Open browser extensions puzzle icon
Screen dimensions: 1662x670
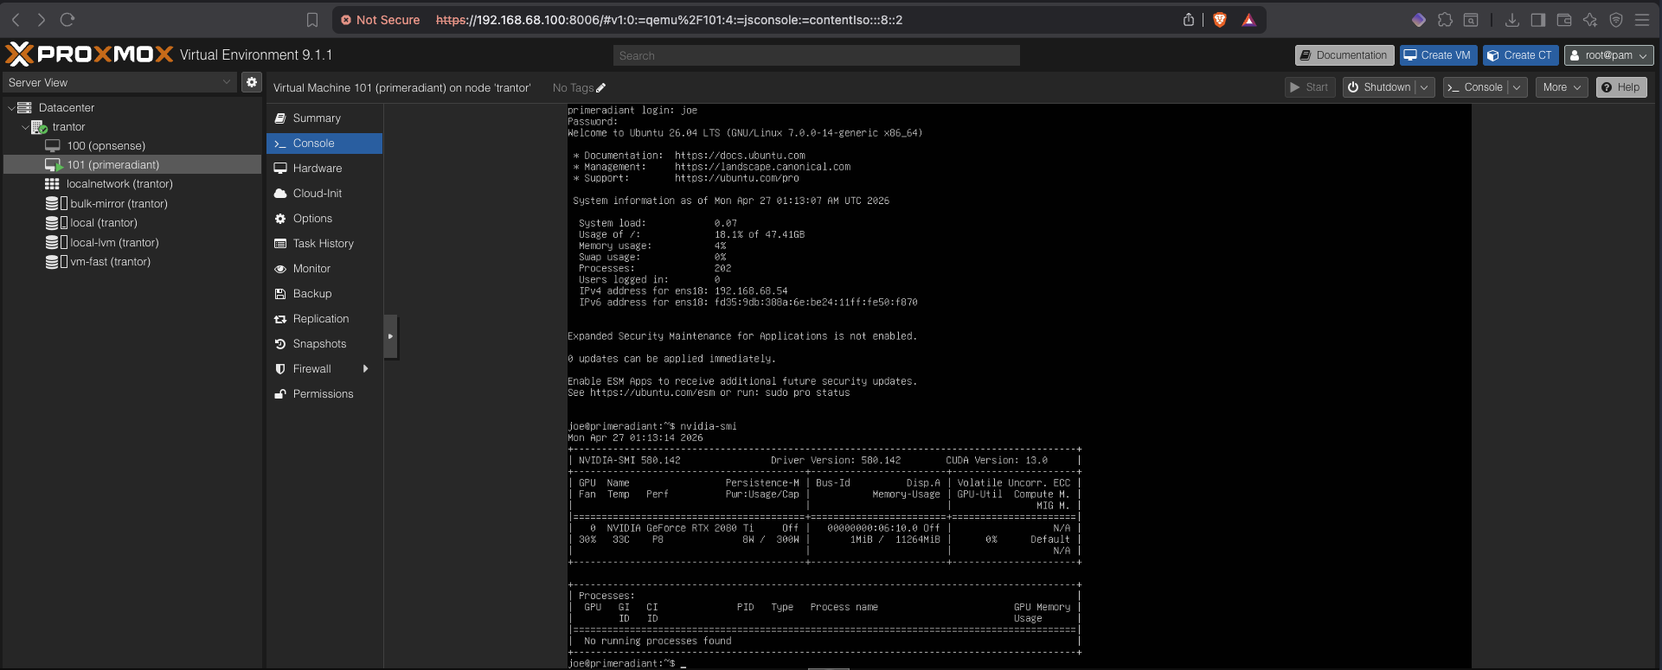pyautogui.click(x=1445, y=19)
